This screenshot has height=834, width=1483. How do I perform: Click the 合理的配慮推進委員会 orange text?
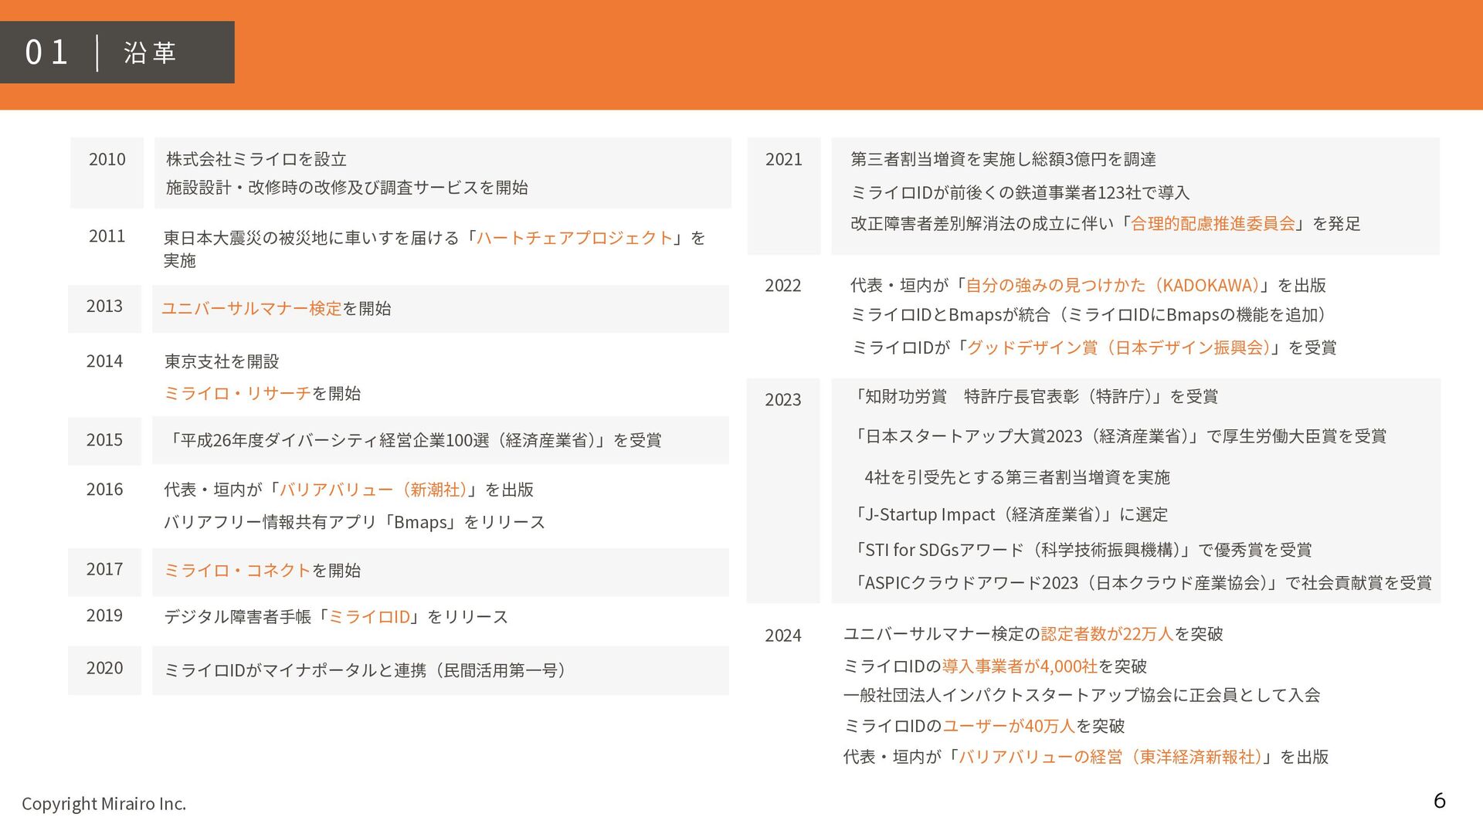(1213, 224)
